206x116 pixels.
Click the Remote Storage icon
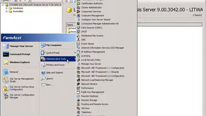coord(78,100)
